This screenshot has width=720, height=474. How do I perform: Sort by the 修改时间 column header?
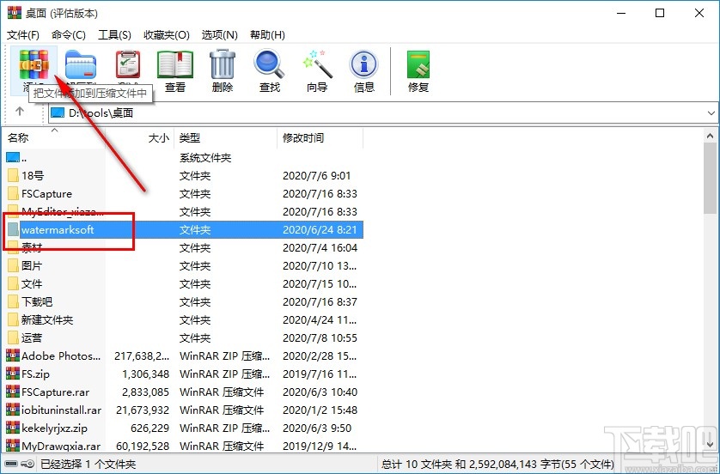(x=320, y=137)
